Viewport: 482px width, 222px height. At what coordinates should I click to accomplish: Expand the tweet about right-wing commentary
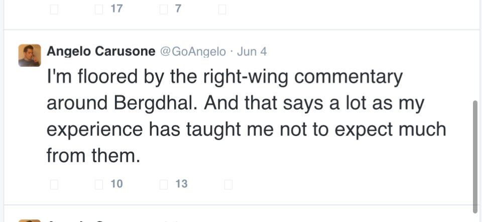246,117
